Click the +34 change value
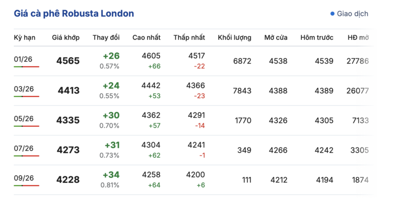 click(111, 175)
